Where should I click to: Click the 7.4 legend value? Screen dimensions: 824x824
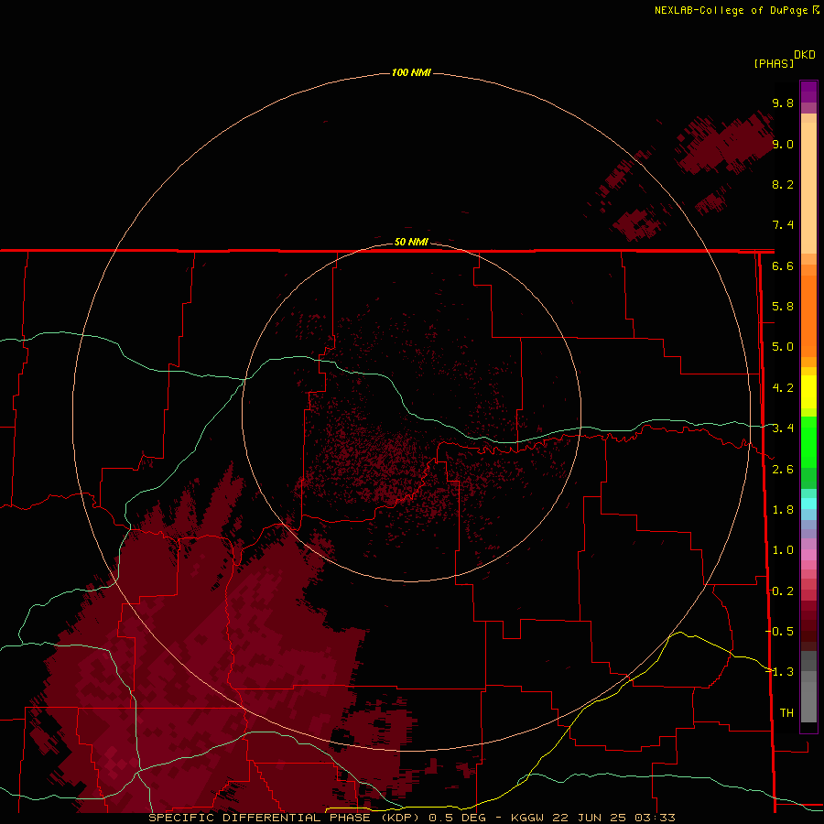coord(783,225)
